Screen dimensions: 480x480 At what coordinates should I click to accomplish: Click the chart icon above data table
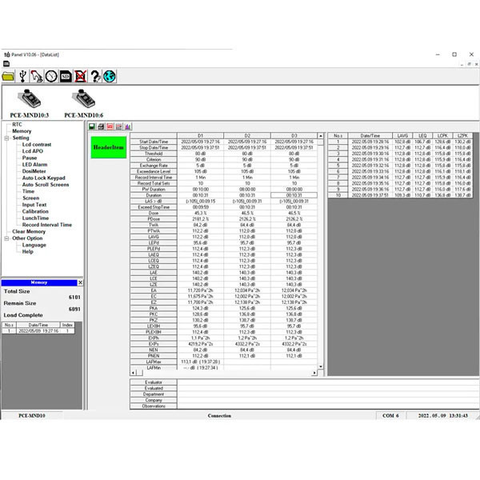128,126
